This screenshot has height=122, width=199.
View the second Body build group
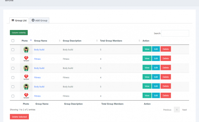click(x=147, y=68)
